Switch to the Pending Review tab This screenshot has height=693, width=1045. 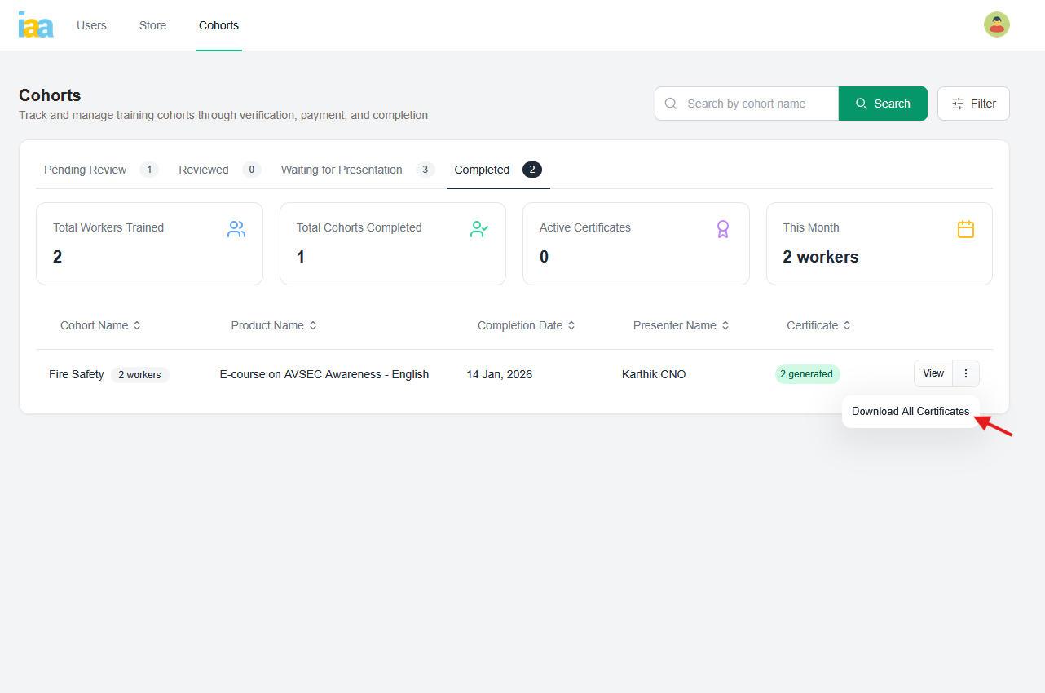(86, 170)
